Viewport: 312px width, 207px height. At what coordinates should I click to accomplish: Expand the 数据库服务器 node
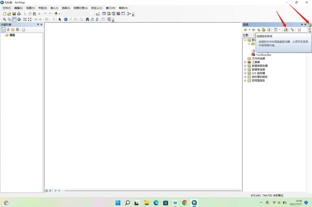pos(245,66)
